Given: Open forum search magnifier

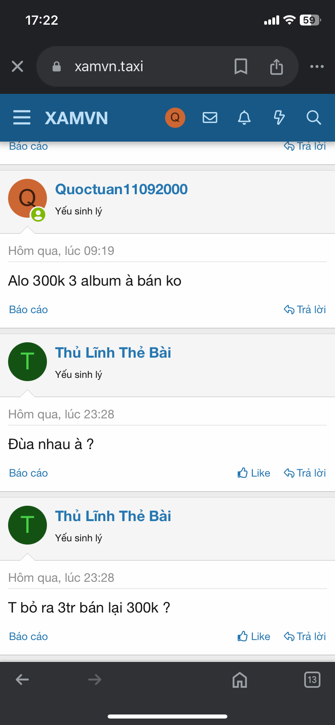Looking at the screenshot, I should click(x=314, y=118).
